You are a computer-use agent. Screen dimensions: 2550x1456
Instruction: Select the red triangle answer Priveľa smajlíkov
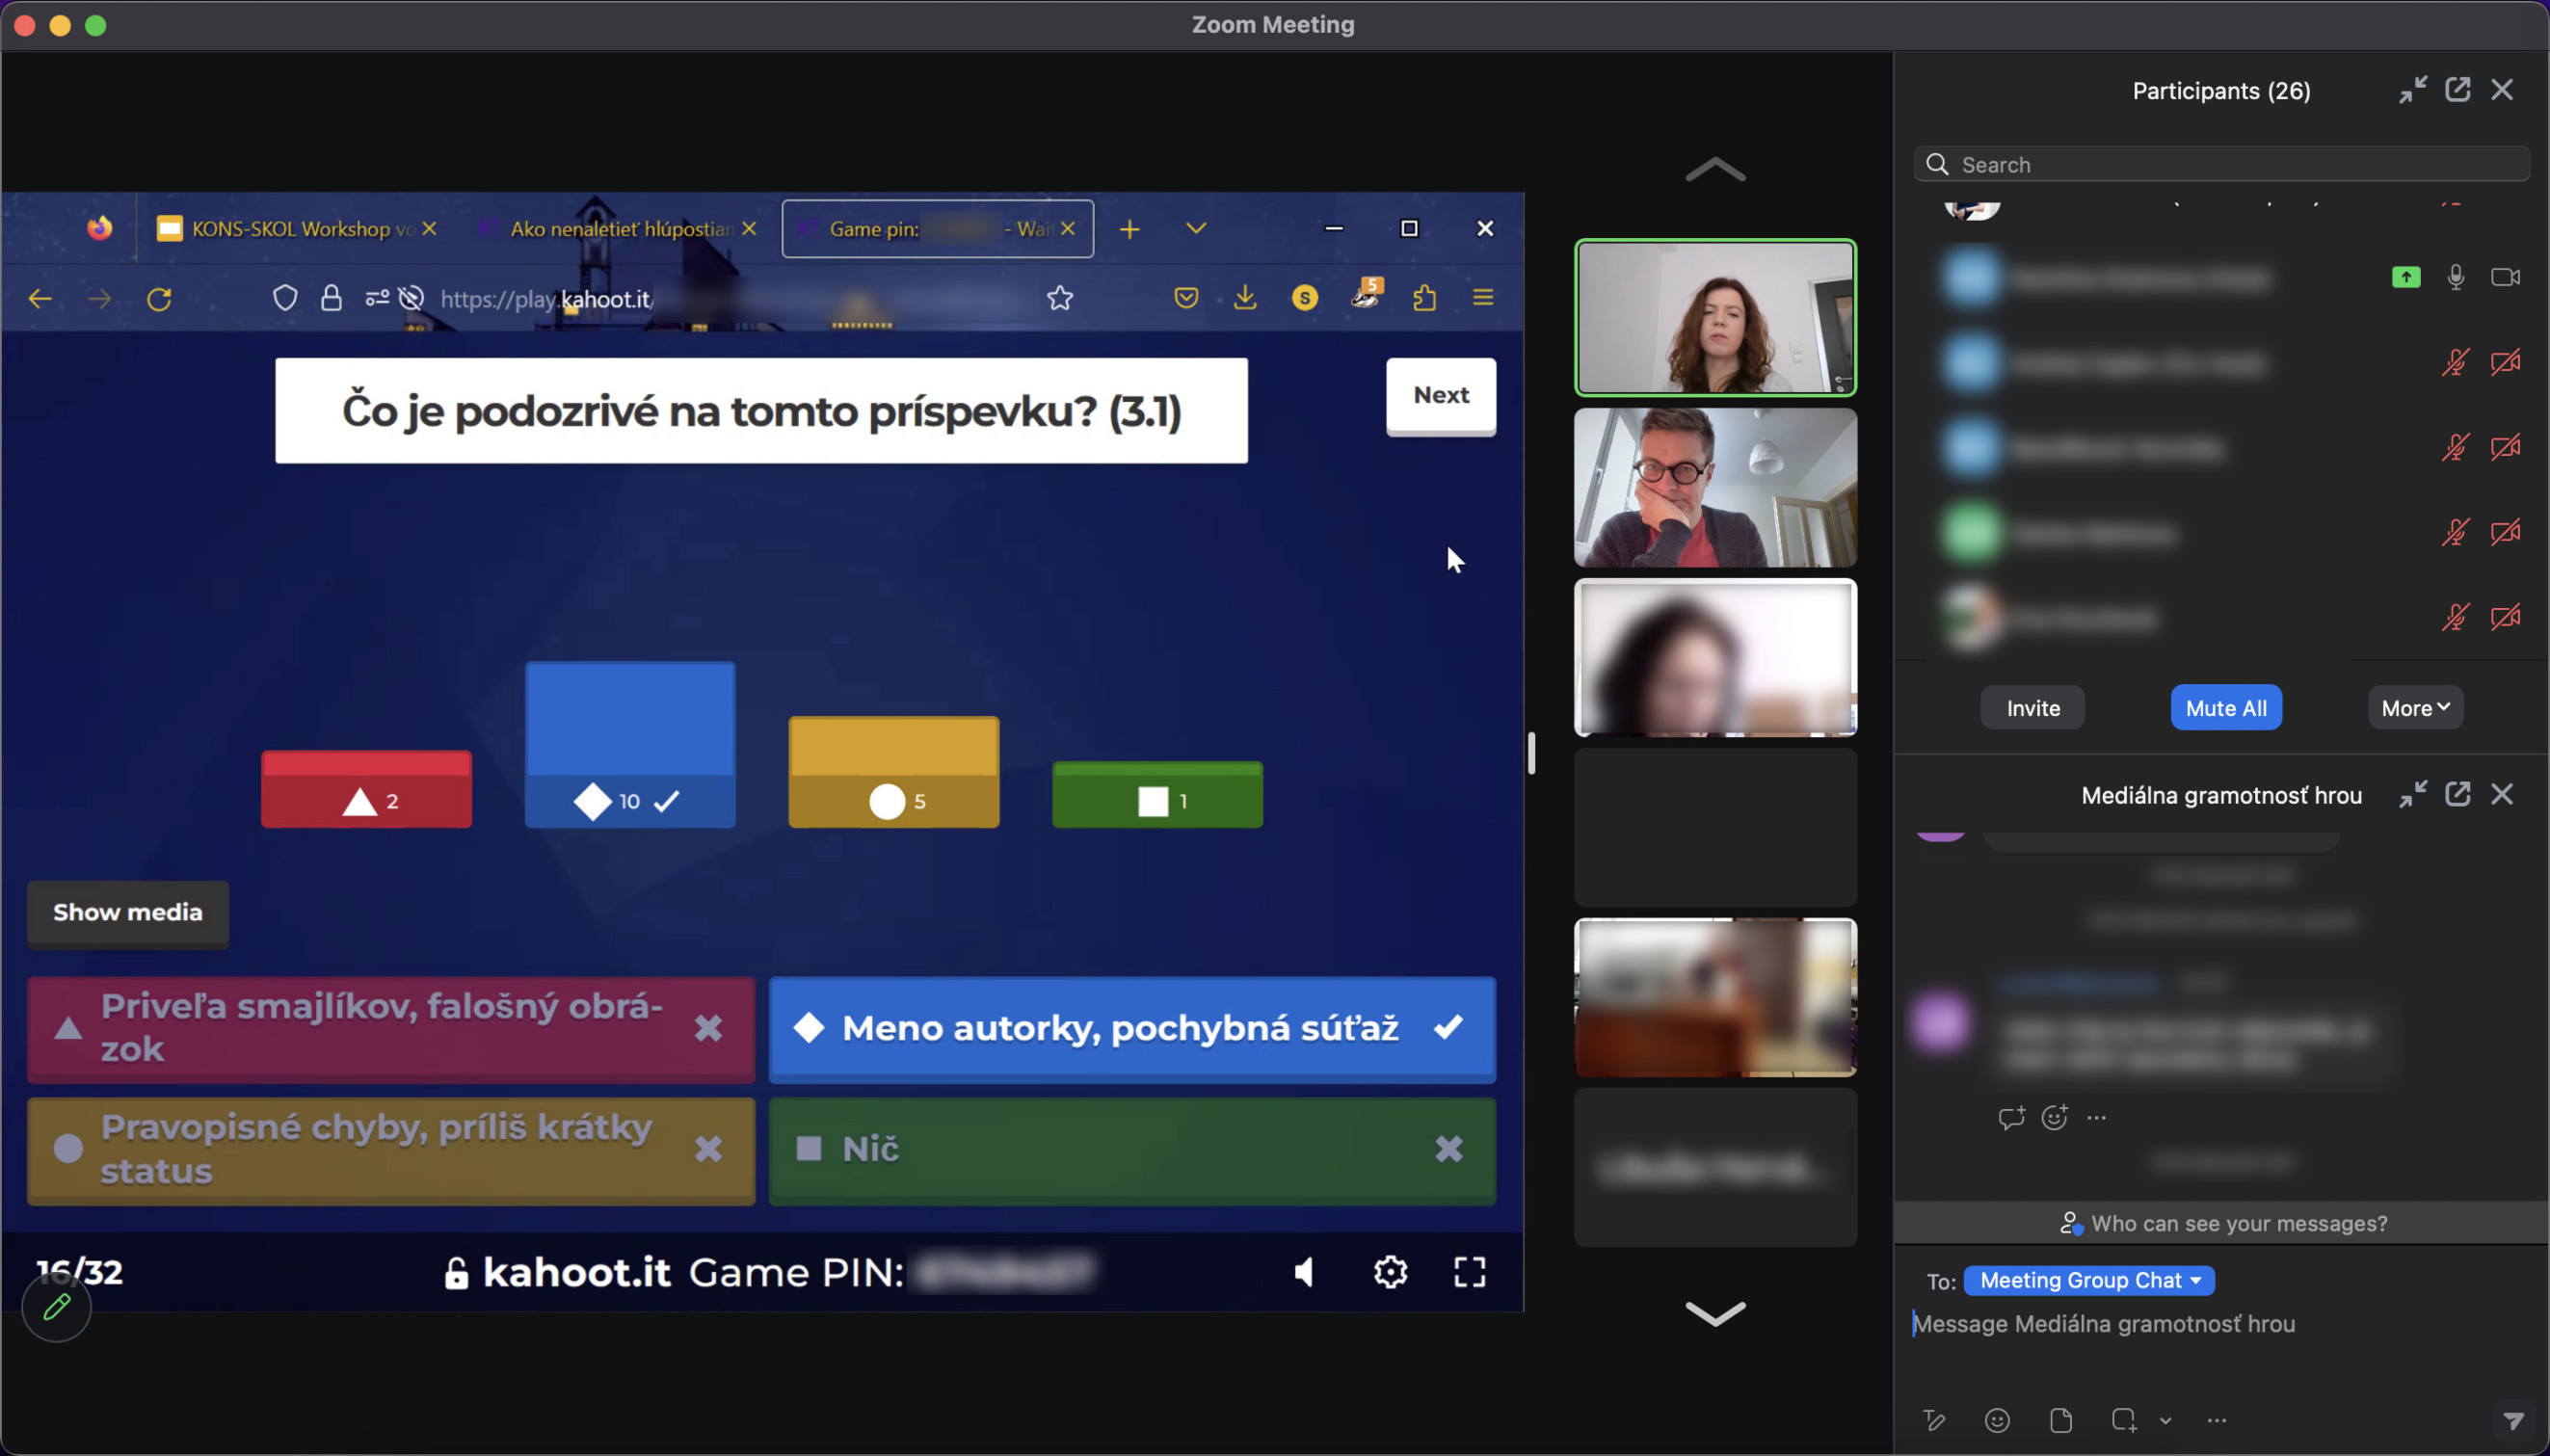(391, 1028)
